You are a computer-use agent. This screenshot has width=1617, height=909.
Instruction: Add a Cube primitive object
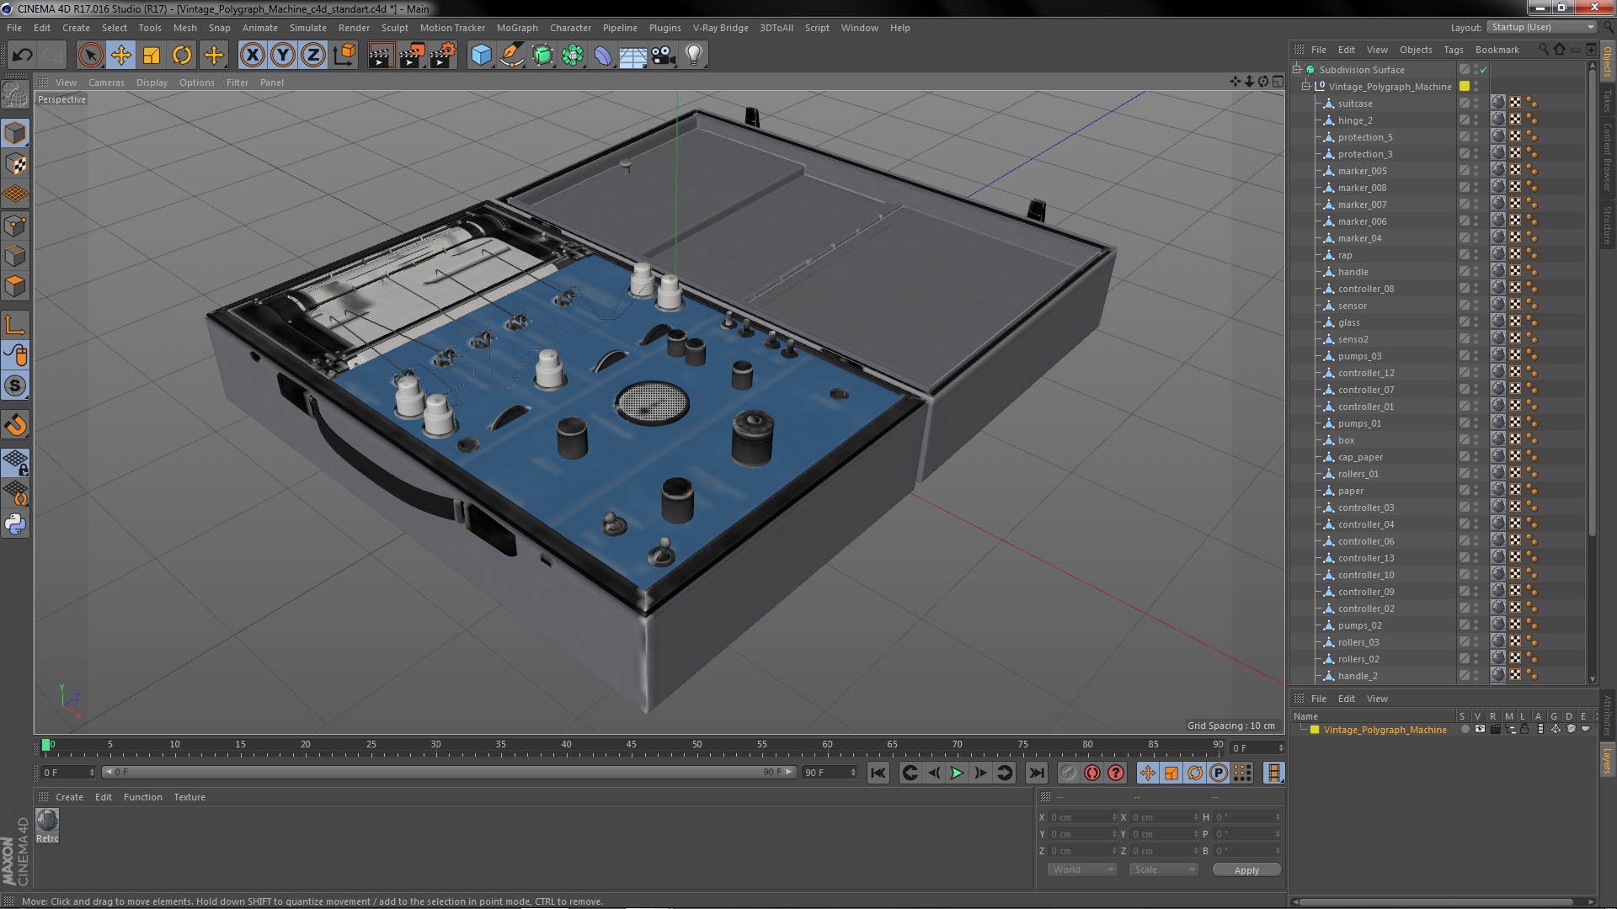(481, 56)
